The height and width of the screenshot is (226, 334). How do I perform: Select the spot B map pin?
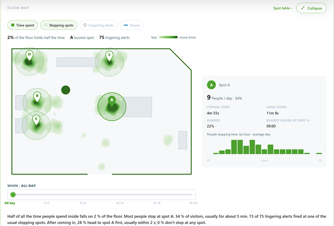click(37, 97)
